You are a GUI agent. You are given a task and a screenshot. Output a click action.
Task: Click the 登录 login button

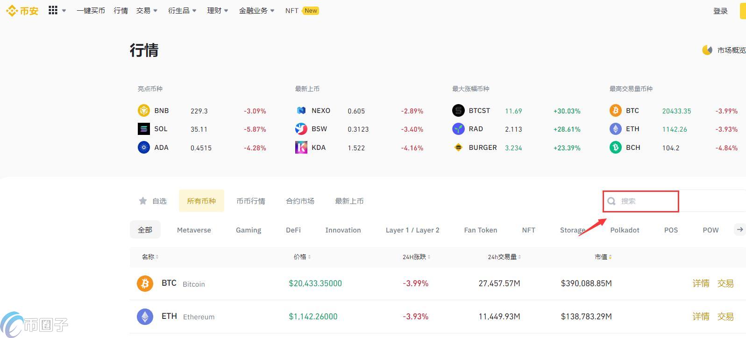[x=720, y=11]
